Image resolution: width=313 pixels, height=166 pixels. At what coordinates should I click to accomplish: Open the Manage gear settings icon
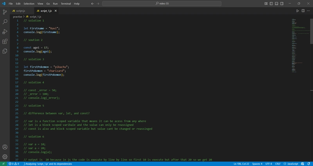[x=5, y=157]
